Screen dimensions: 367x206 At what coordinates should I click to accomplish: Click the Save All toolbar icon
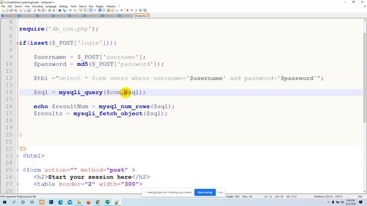(15, 10)
